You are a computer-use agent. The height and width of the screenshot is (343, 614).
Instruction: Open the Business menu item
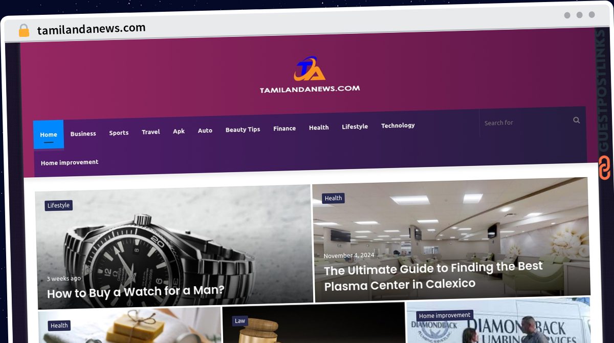pyautogui.click(x=83, y=134)
